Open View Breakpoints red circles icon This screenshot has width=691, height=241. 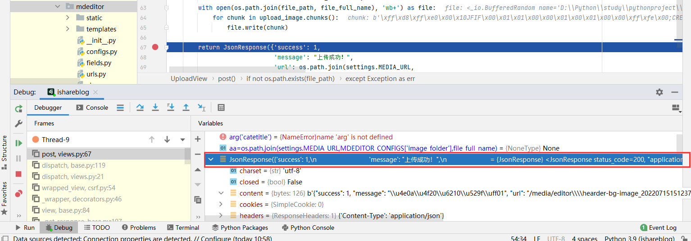pyautogui.click(x=18, y=194)
